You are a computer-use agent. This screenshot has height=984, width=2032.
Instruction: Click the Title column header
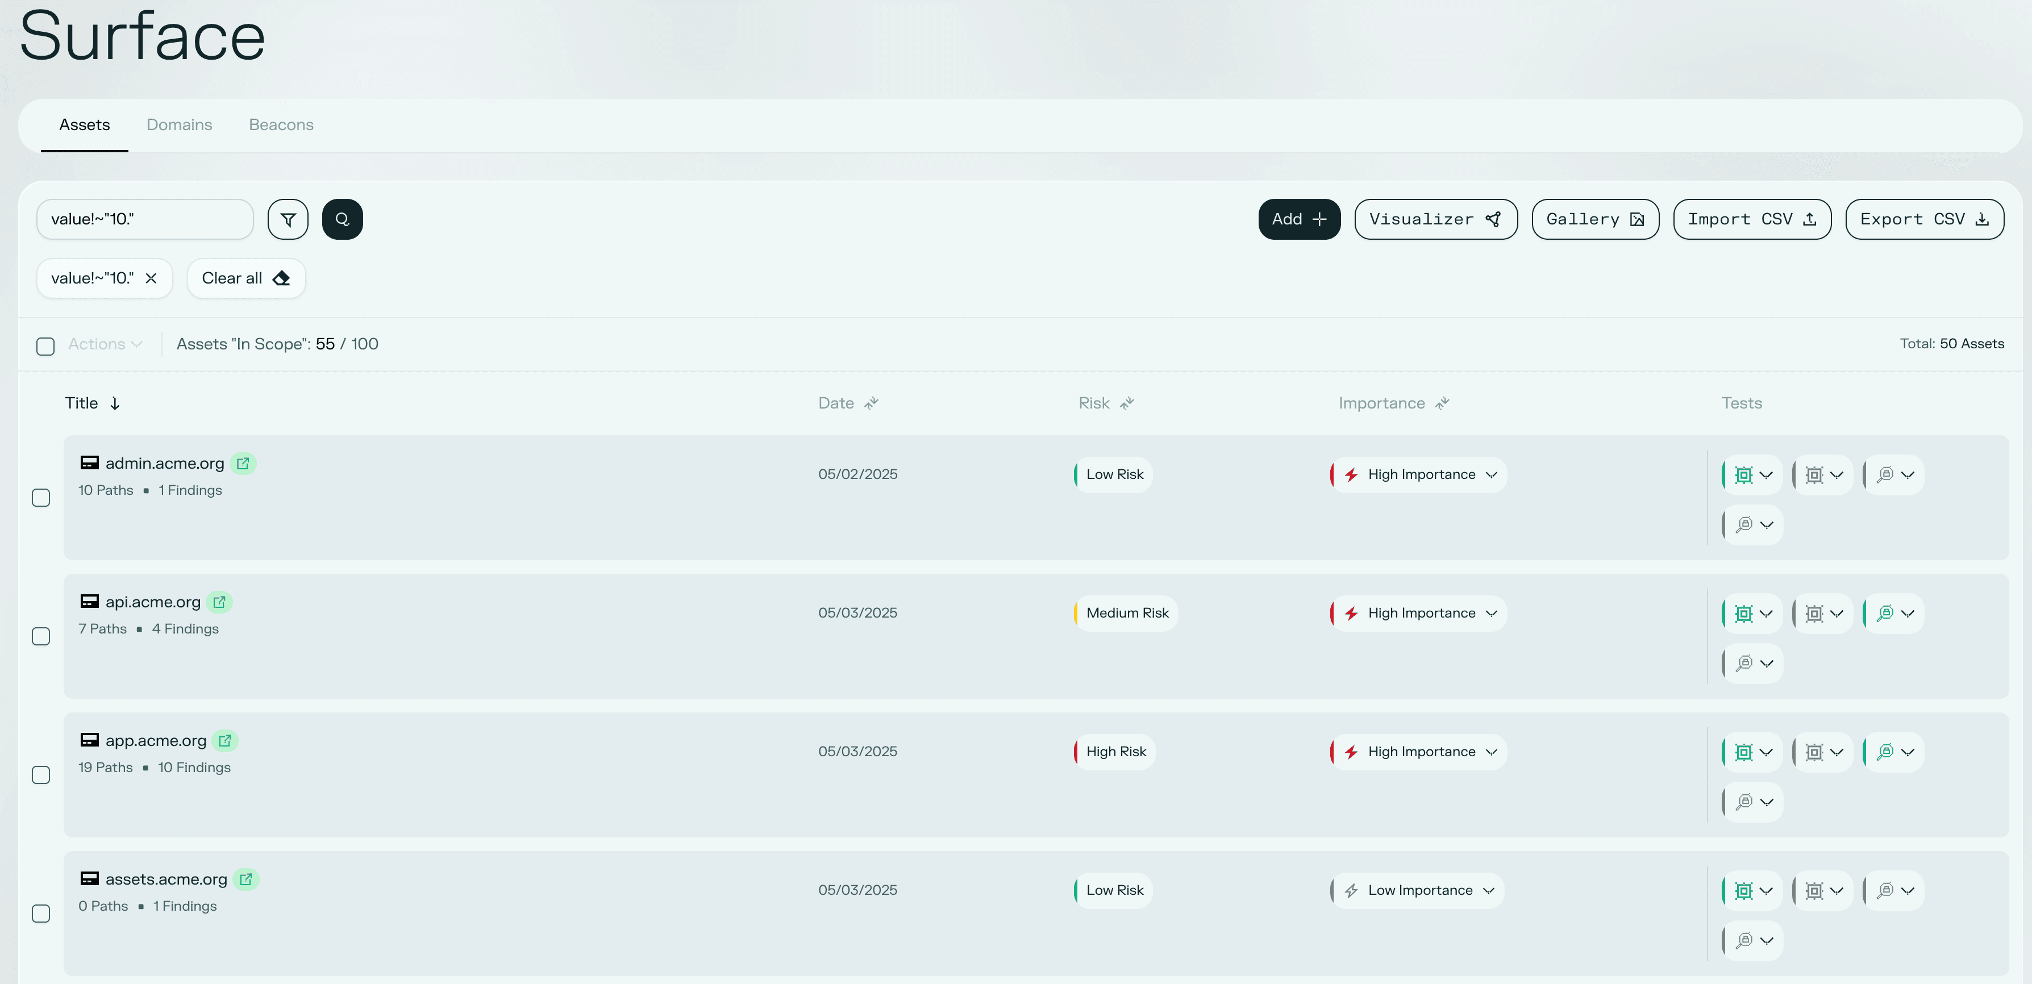point(81,404)
